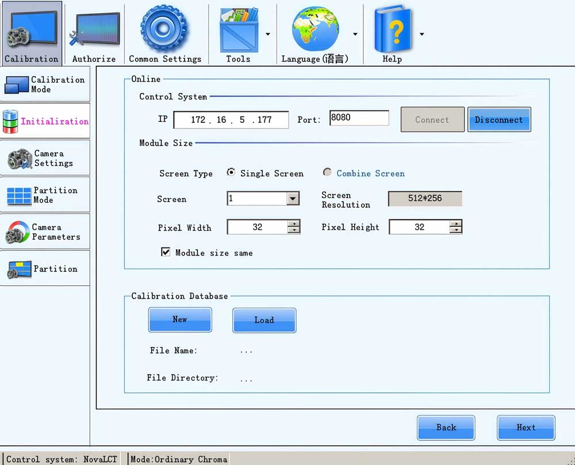Click the Port input field
Screen dimensions: 575x465
[359, 118]
